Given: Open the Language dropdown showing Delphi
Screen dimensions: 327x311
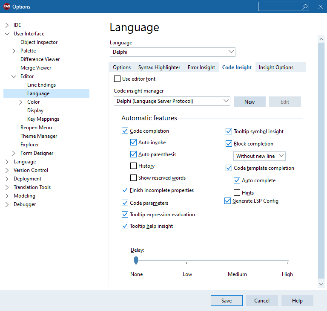Looking at the screenshot, I should tap(172, 52).
